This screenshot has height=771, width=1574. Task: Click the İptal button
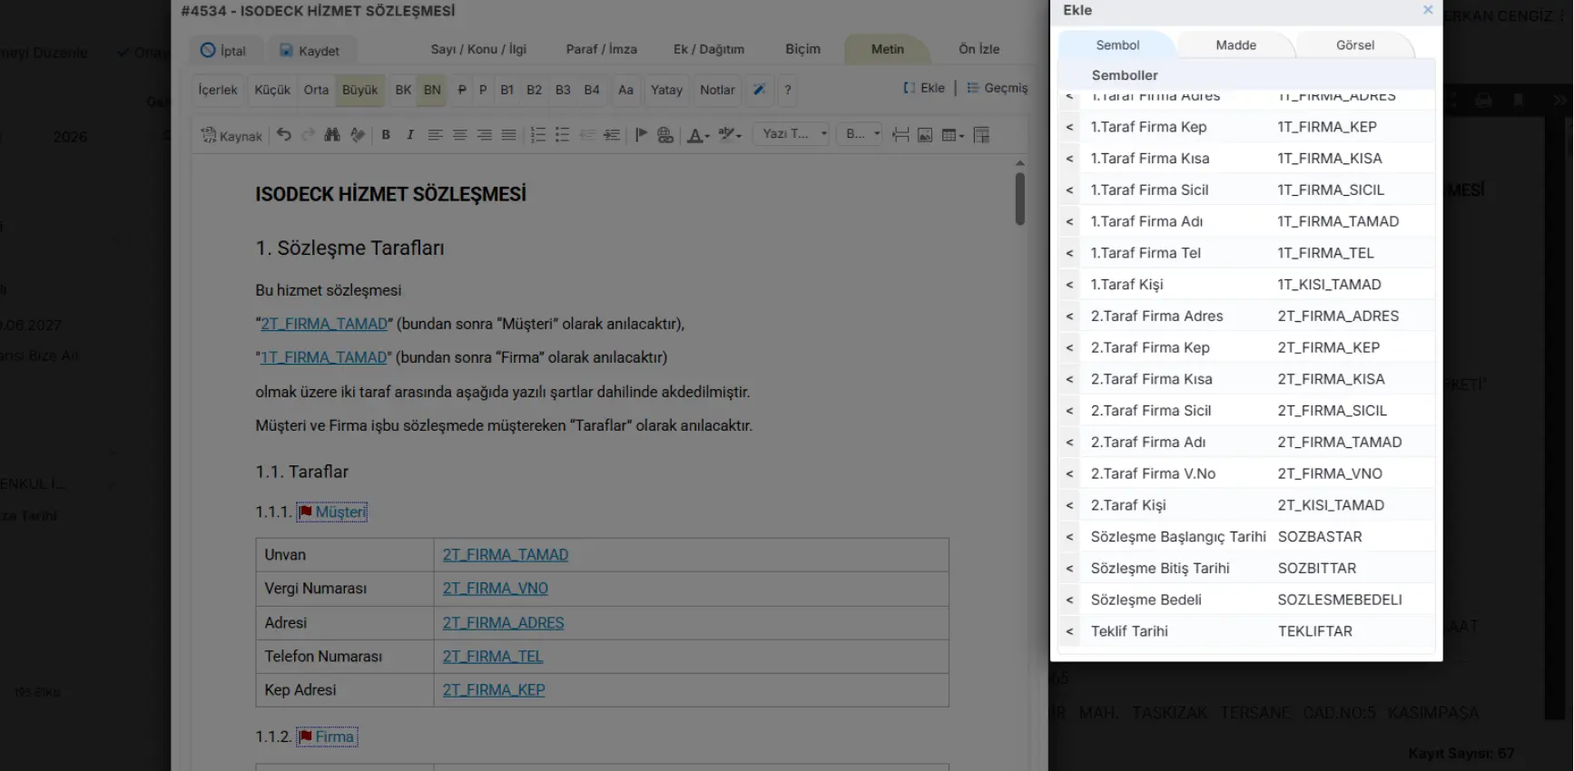click(223, 50)
